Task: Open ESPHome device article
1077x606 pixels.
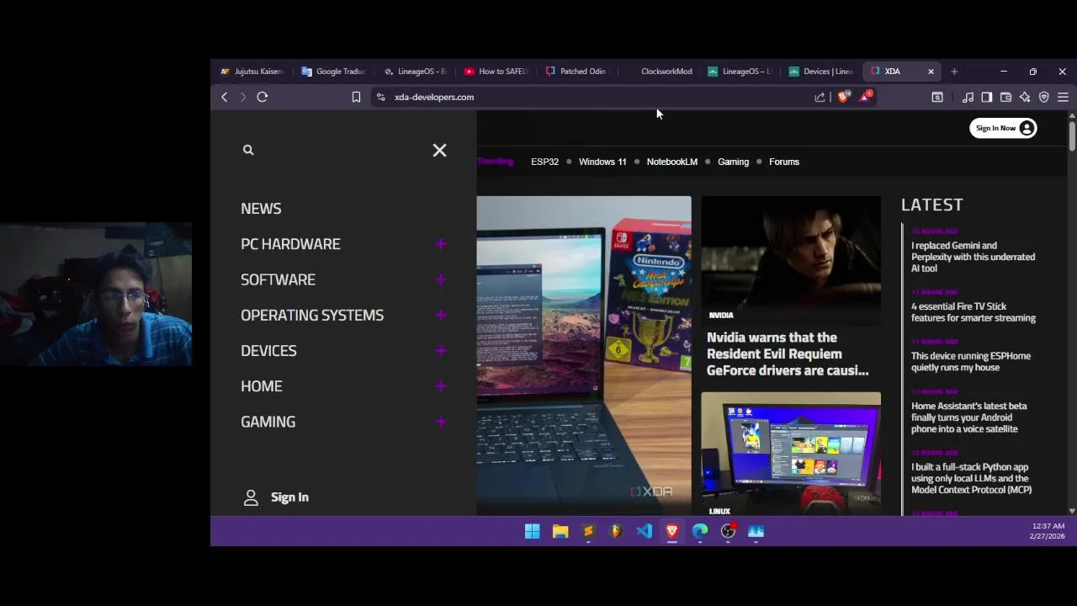Action: [971, 362]
